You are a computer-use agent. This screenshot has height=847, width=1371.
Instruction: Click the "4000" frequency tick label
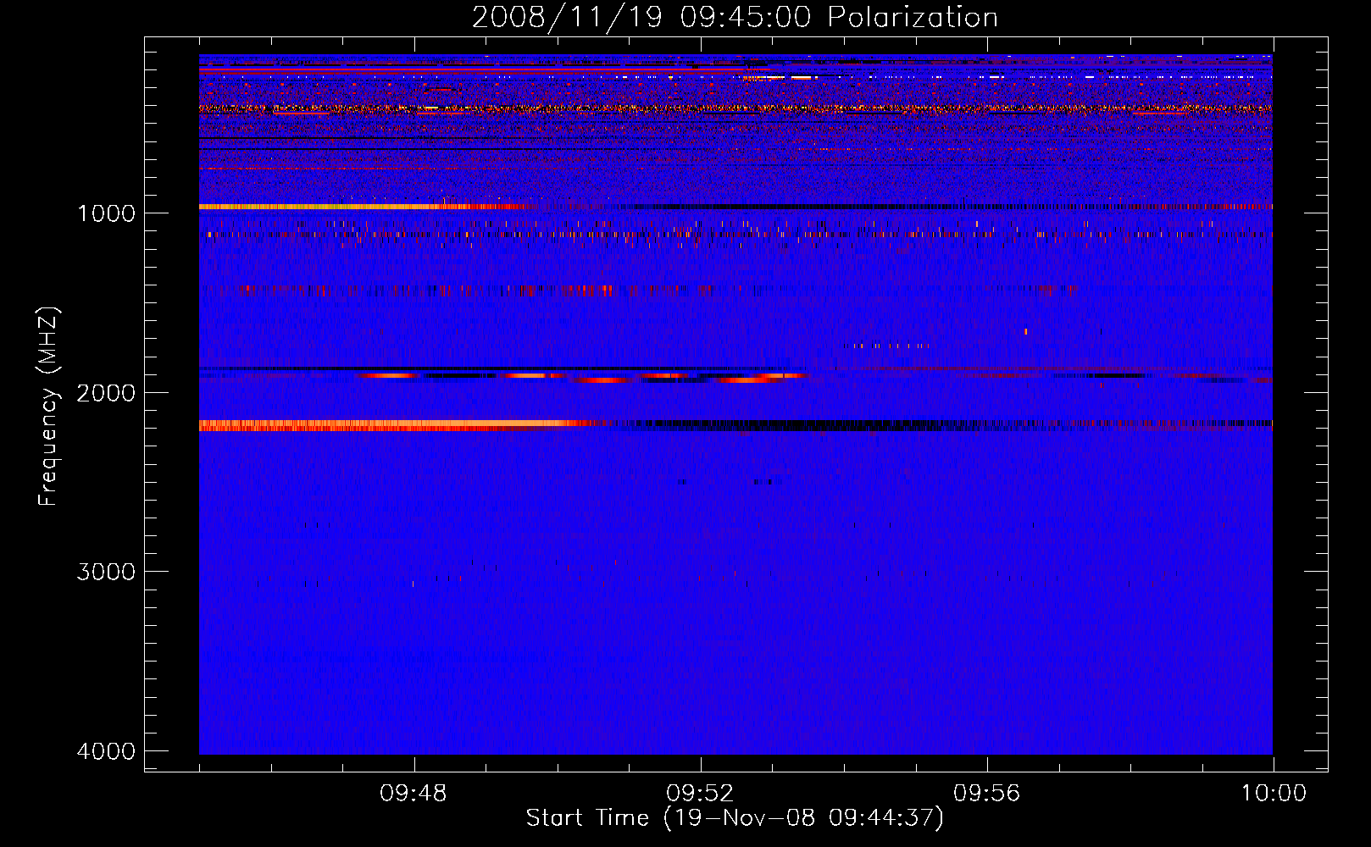pos(106,751)
